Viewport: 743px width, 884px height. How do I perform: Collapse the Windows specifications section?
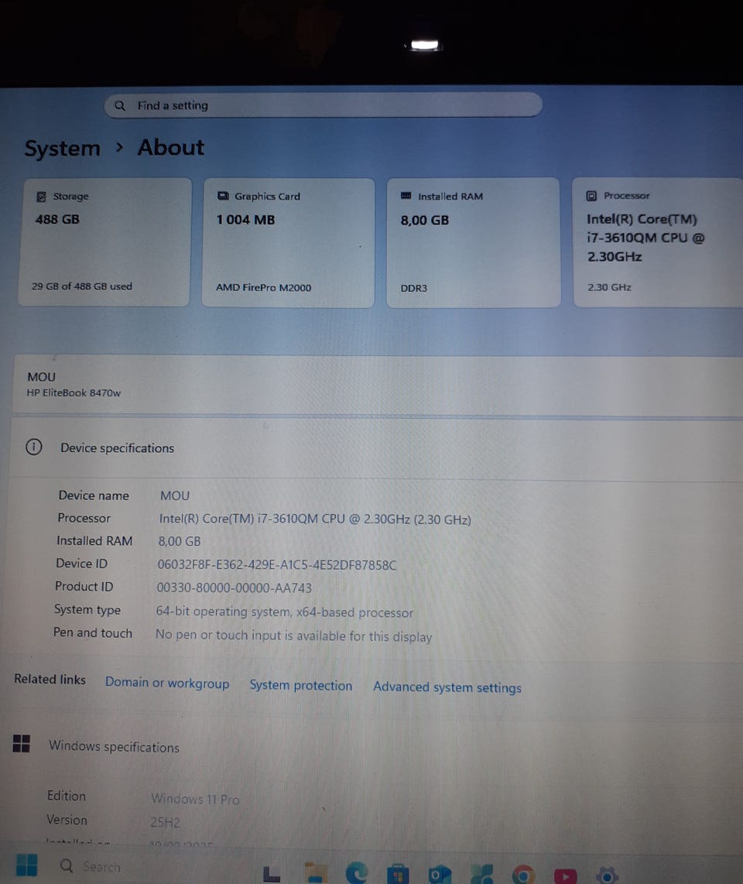tap(373, 746)
